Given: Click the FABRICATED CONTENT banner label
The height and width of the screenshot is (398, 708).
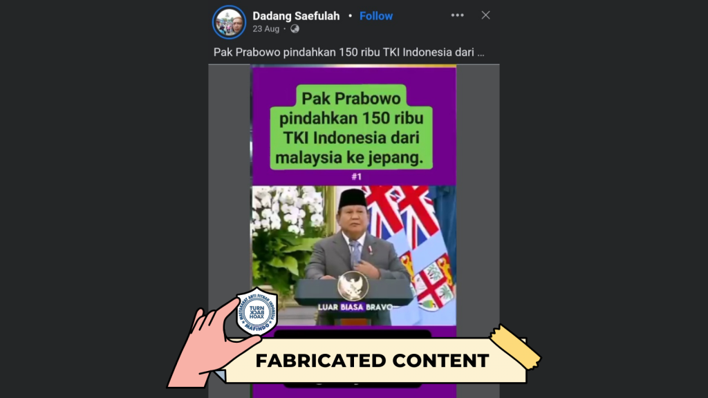Looking at the screenshot, I should (372, 361).
